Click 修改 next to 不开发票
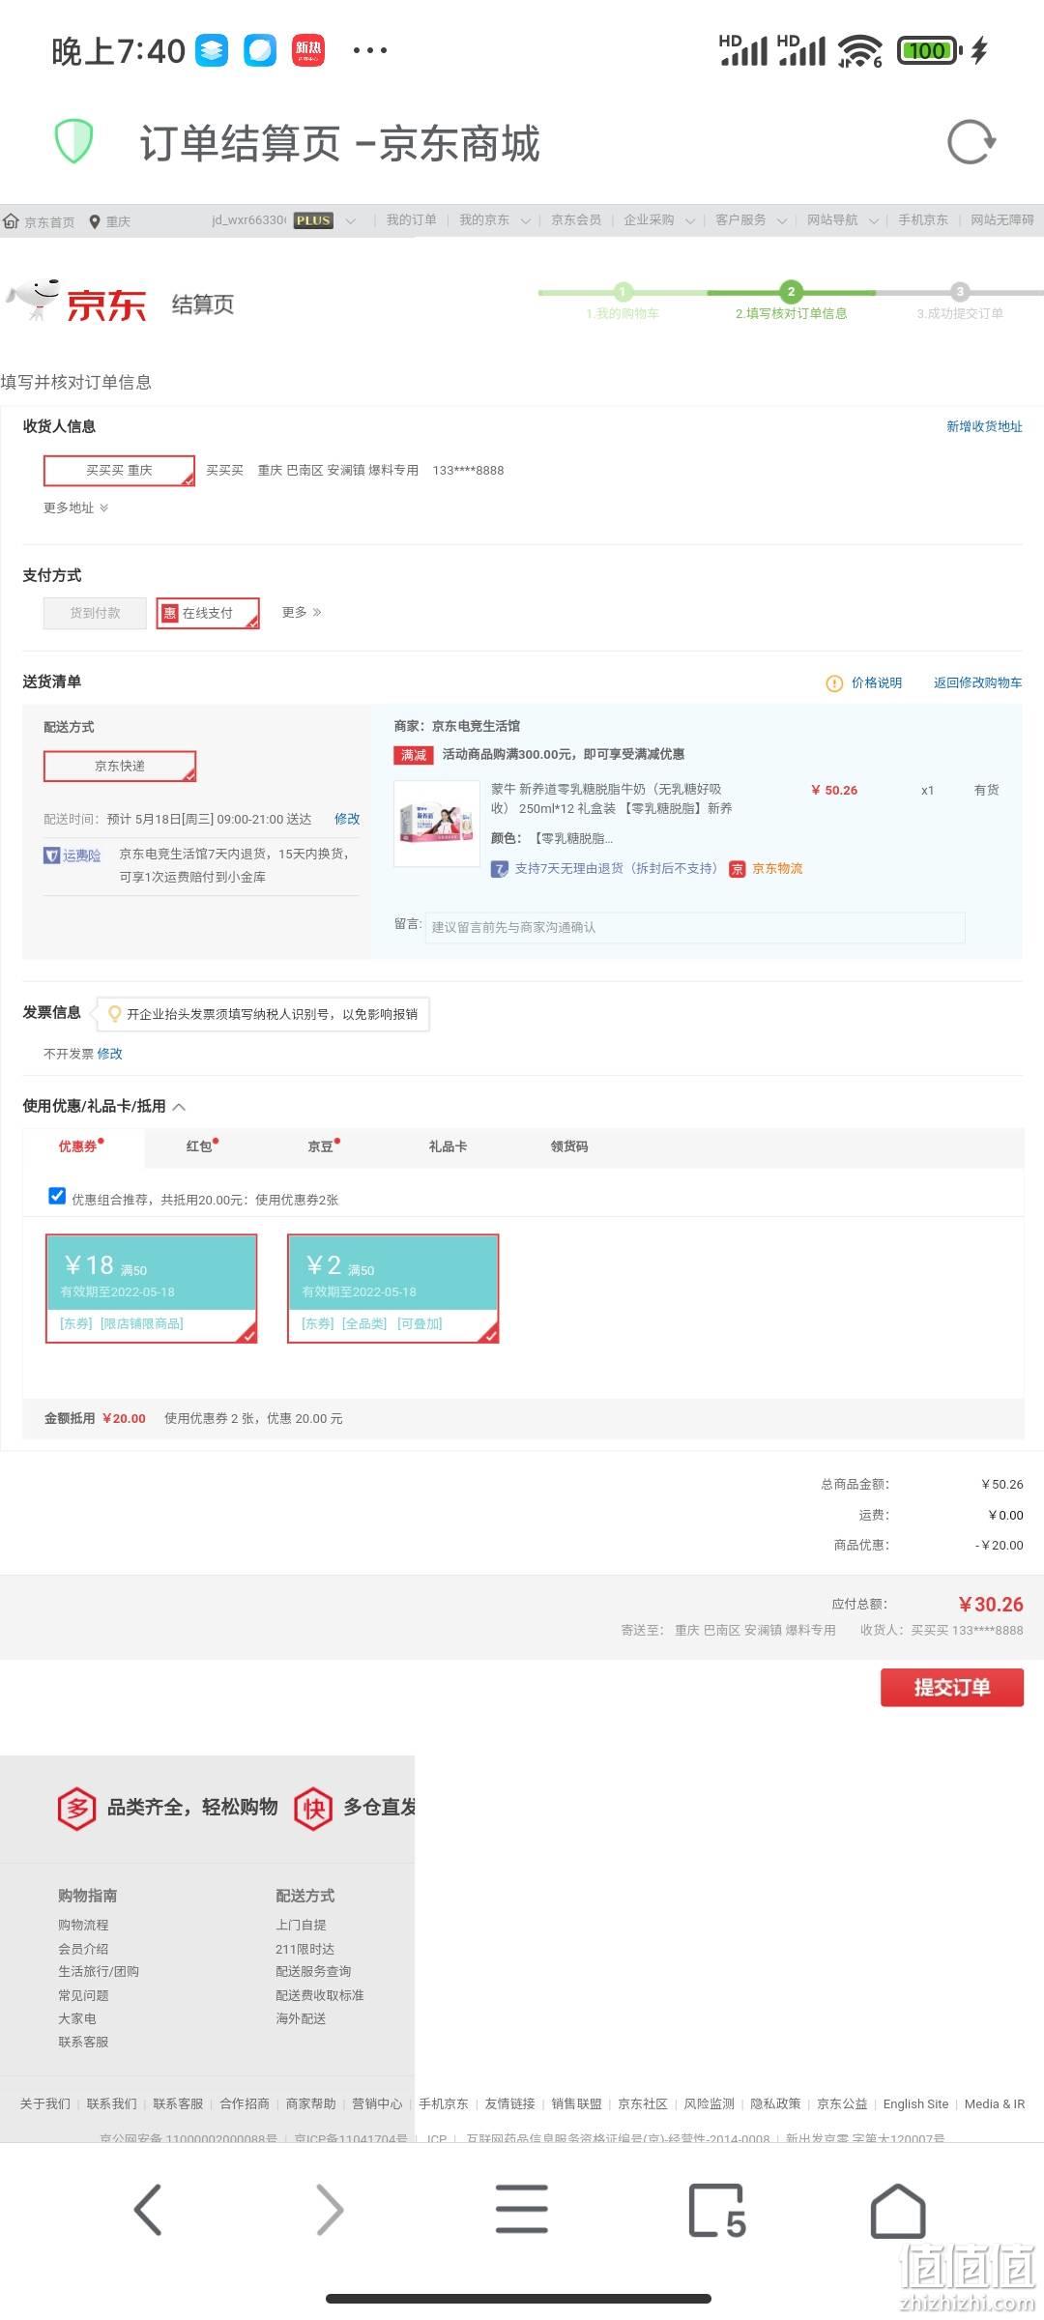Screen dimensions: 1044x2320 tap(110, 1054)
